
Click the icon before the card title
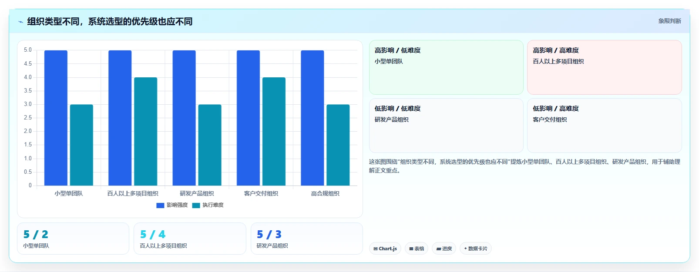pos(20,22)
